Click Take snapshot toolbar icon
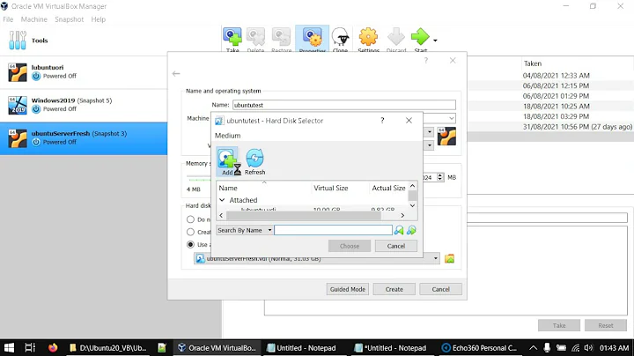The width and height of the screenshot is (634, 356). 232,39
